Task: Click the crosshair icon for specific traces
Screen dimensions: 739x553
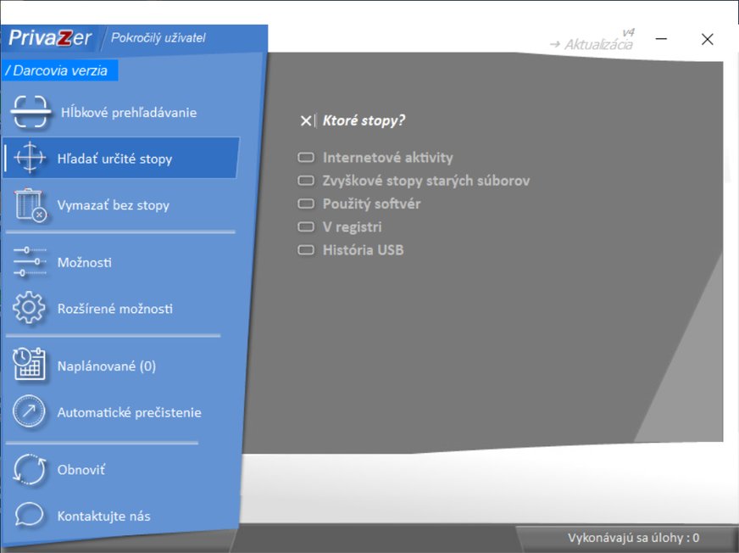Action: (x=30, y=159)
